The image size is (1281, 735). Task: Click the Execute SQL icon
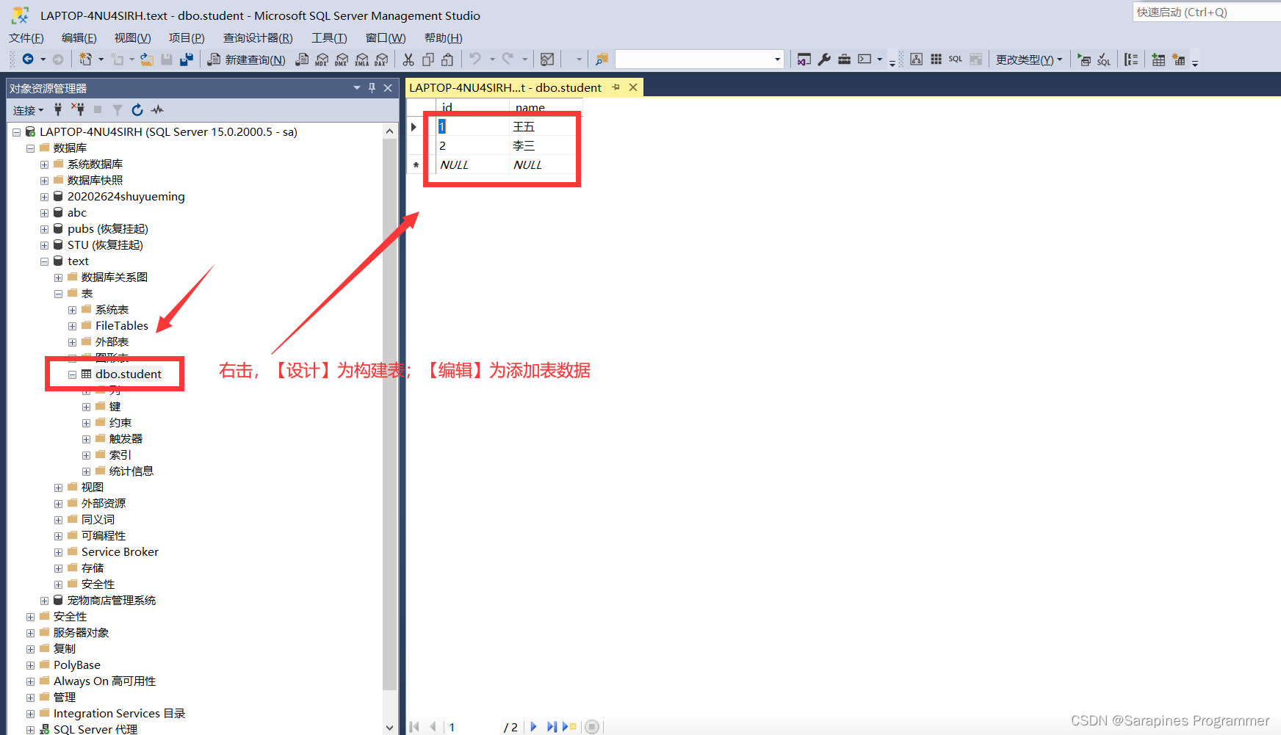click(1084, 59)
